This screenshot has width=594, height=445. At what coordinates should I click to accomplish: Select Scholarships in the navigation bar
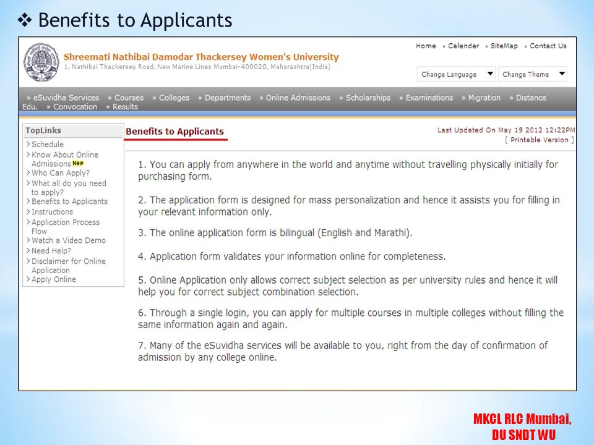(x=368, y=98)
